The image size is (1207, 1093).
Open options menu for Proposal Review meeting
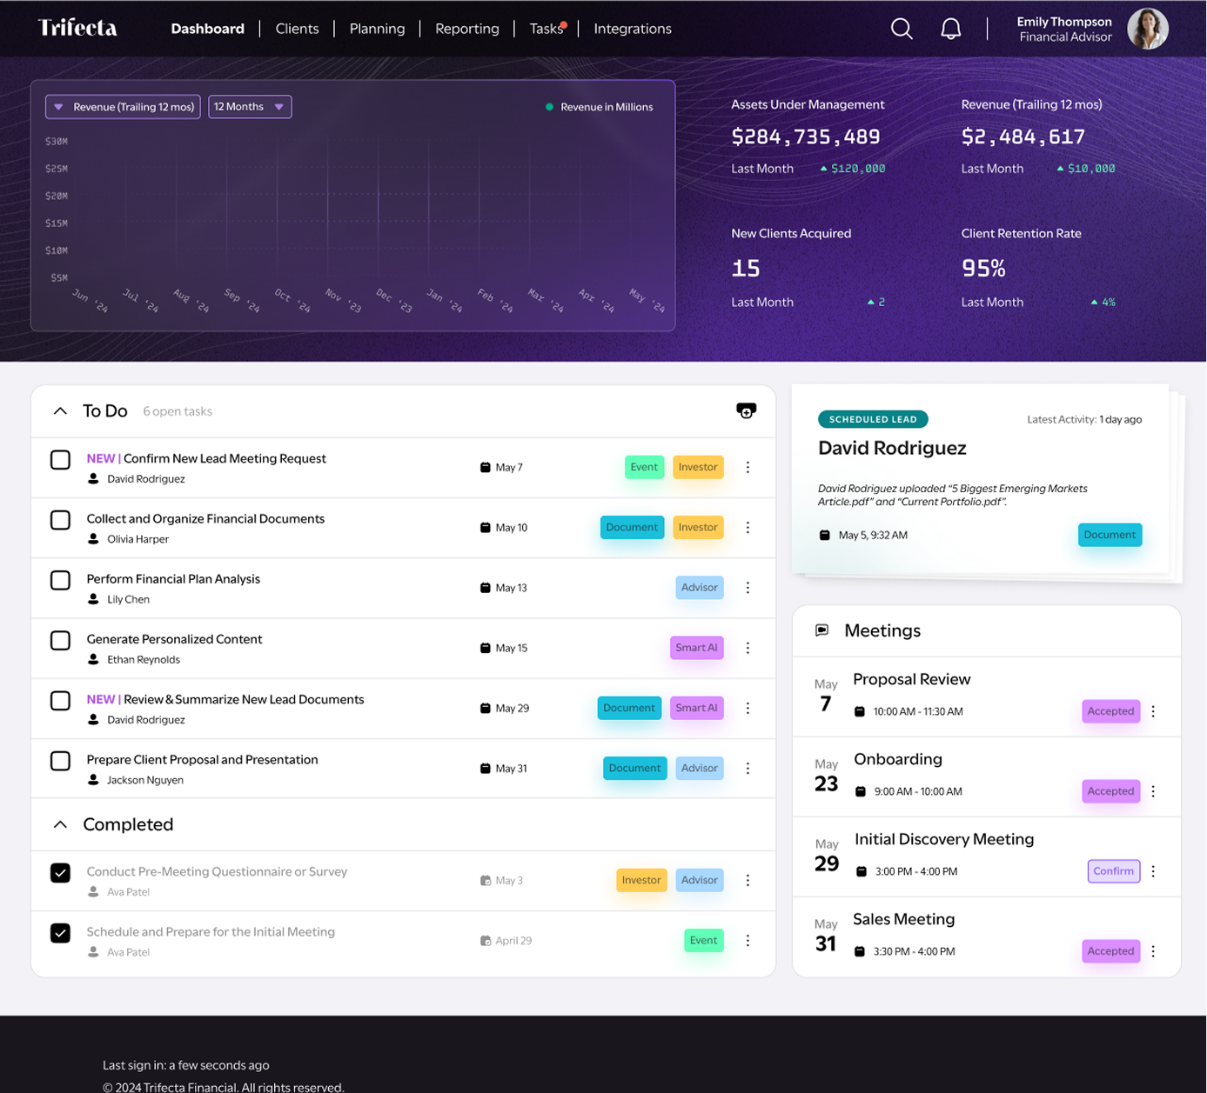1153,711
